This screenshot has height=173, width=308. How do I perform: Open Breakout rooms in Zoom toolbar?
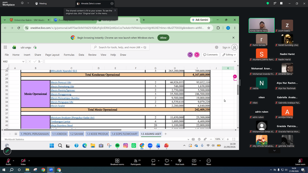[x=117, y=162]
